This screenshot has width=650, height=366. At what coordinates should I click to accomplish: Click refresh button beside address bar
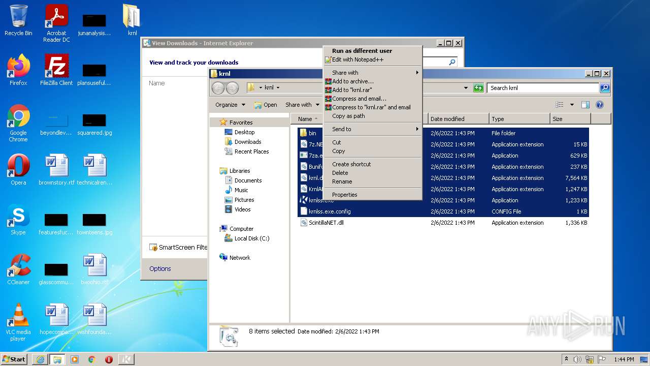pos(478,88)
